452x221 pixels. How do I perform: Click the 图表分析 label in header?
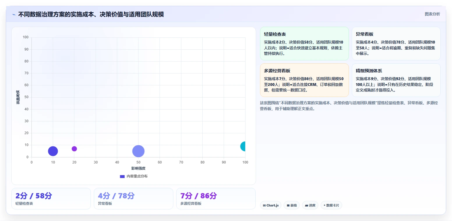(x=432, y=14)
